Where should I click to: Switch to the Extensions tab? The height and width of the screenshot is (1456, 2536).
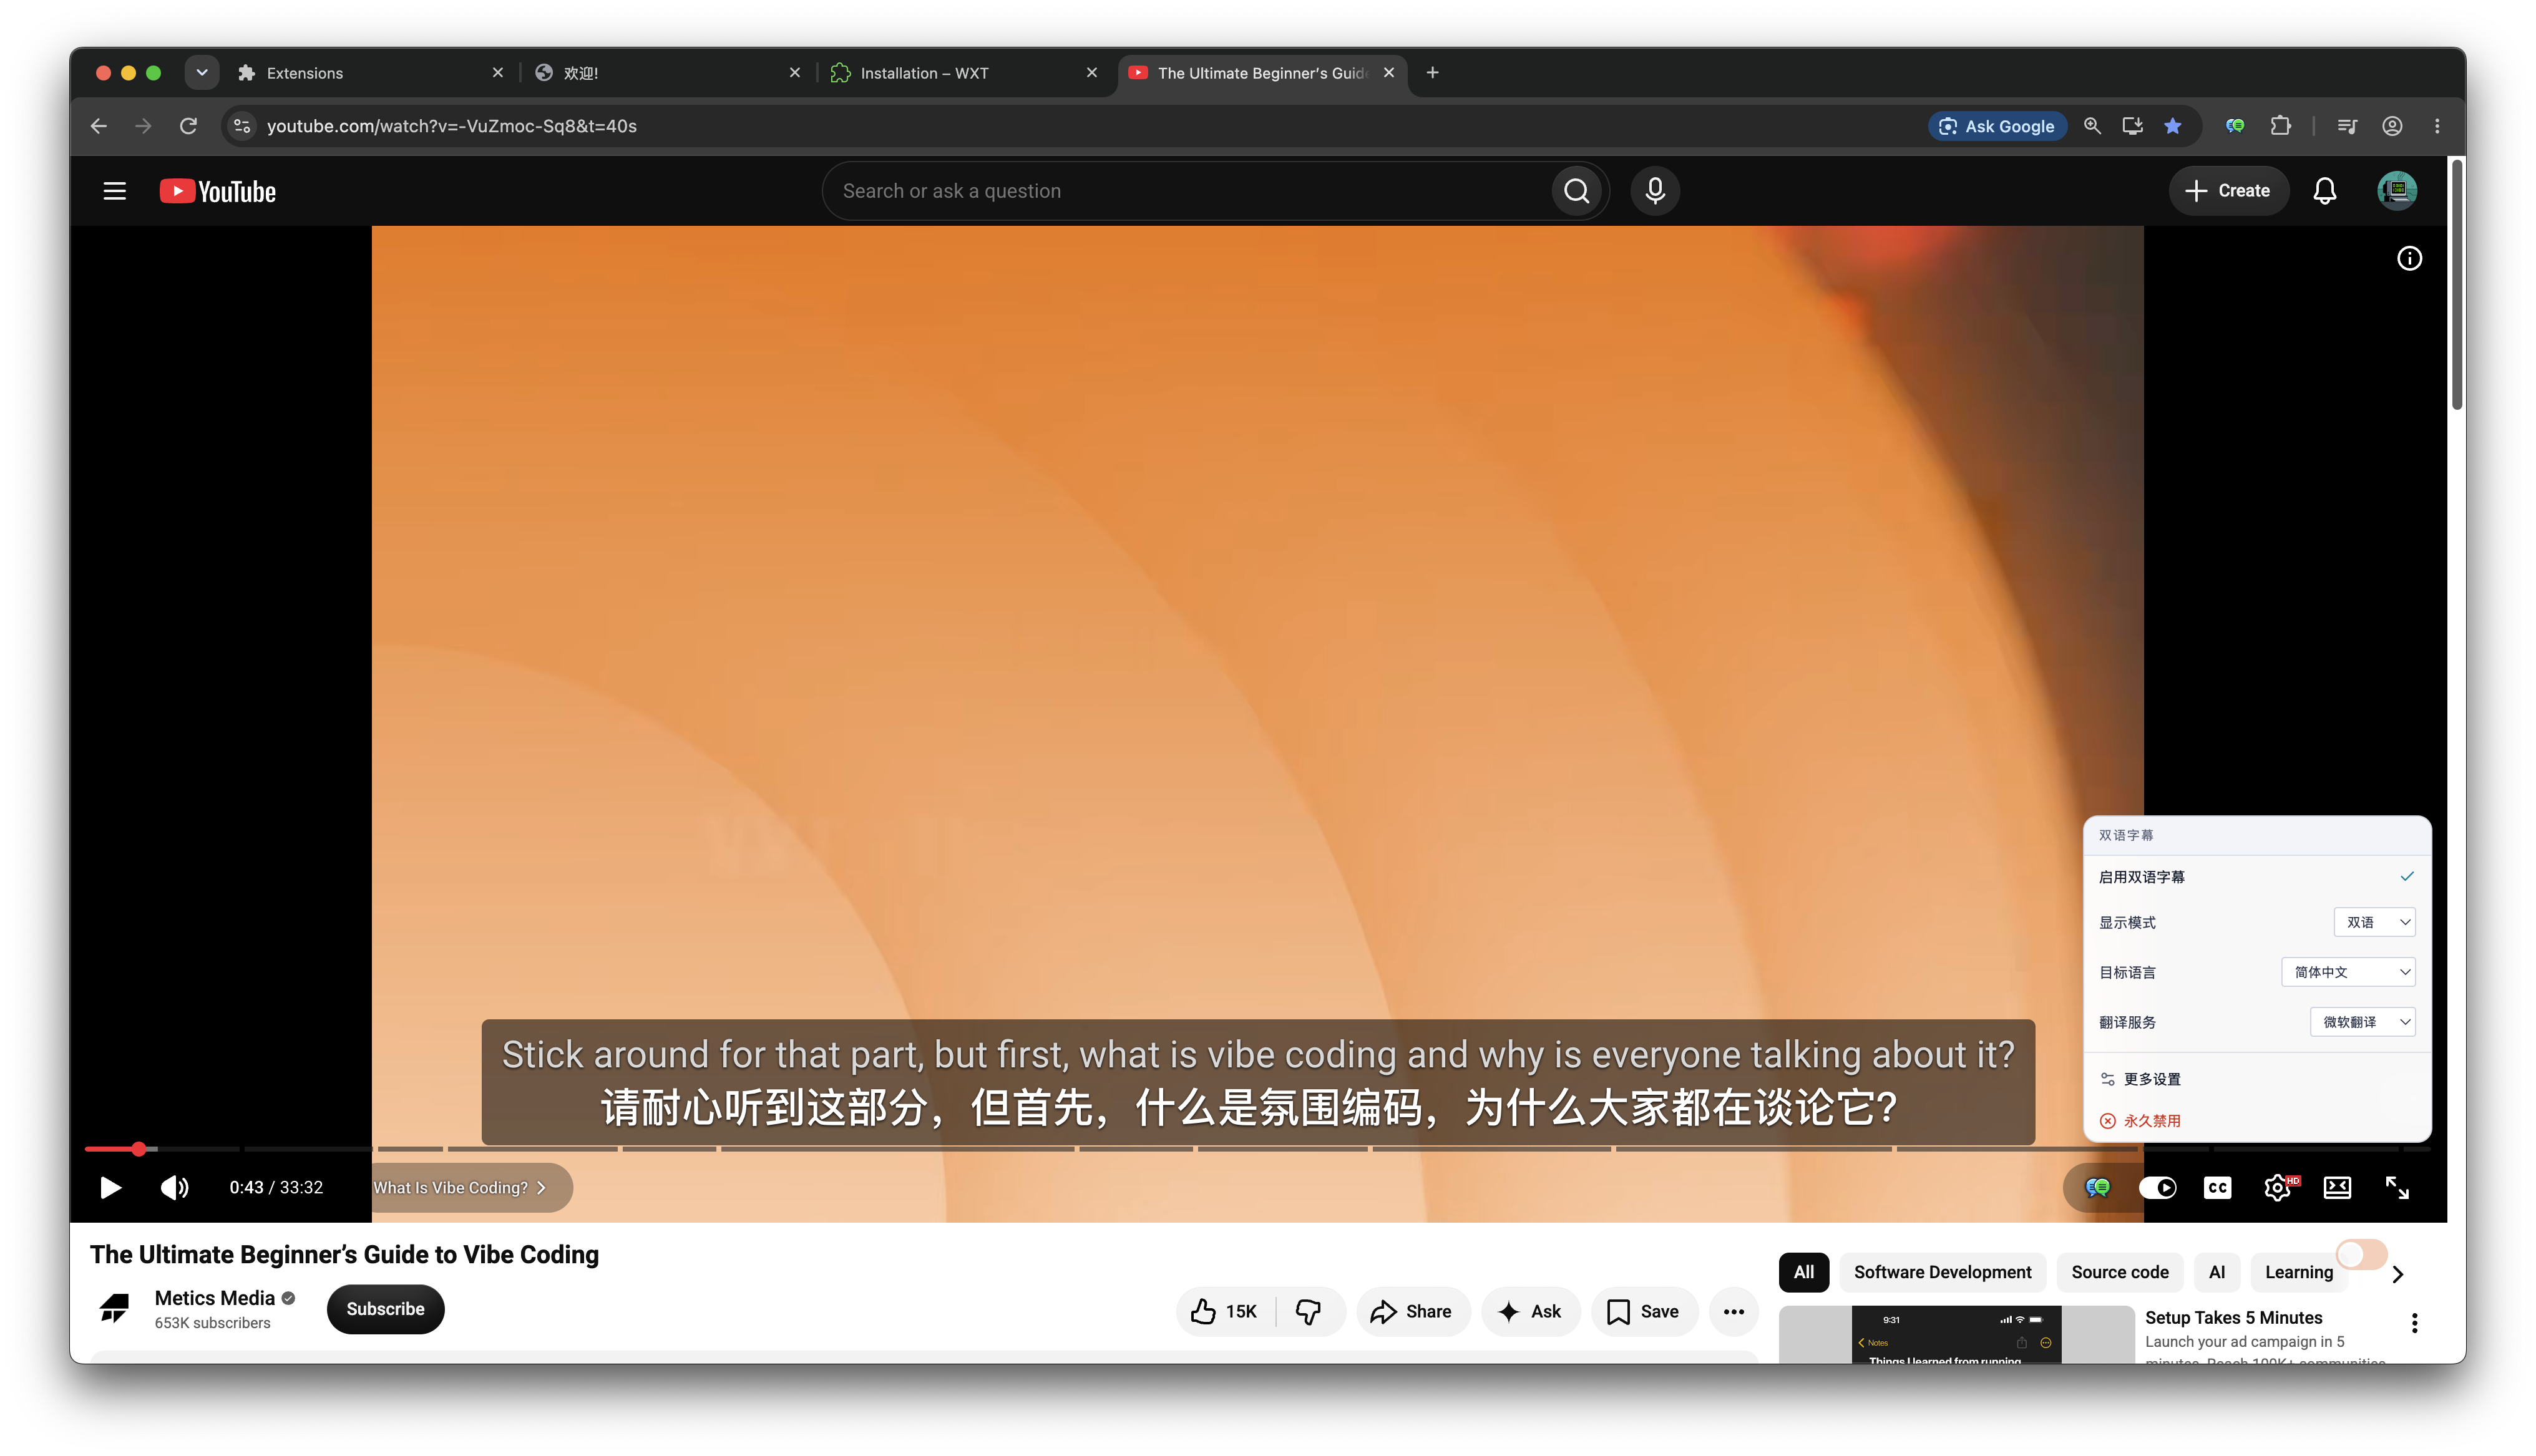coord(370,73)
